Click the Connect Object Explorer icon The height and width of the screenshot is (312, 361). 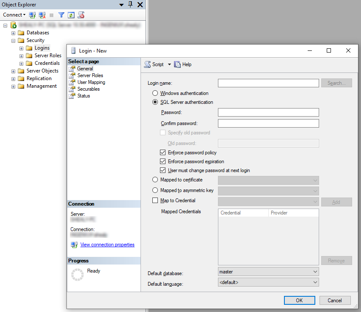pyautogui.click(x=32, y=15)
